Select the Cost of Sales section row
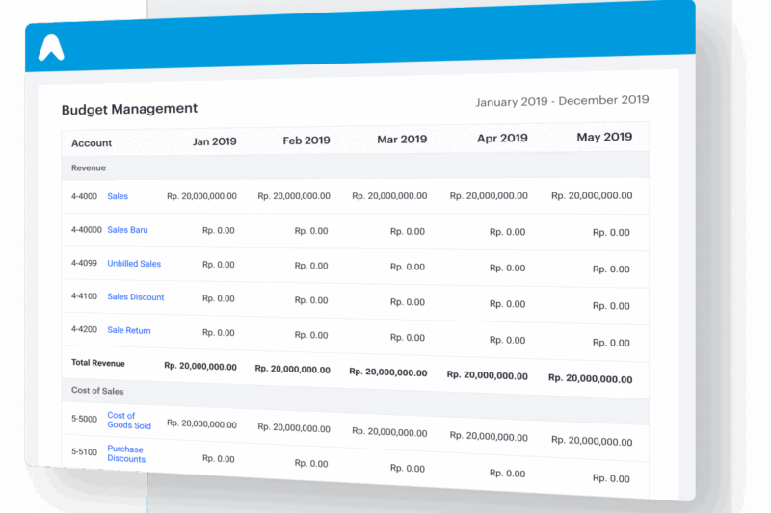The height and width of the screenshot is (513, 771). click(x=355, y=400)
